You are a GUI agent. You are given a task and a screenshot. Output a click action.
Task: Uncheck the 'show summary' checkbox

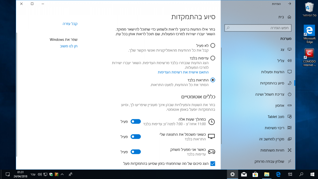pyautogui.click(x=213, y=163)
